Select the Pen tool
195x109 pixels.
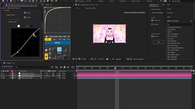click(33, 1)
